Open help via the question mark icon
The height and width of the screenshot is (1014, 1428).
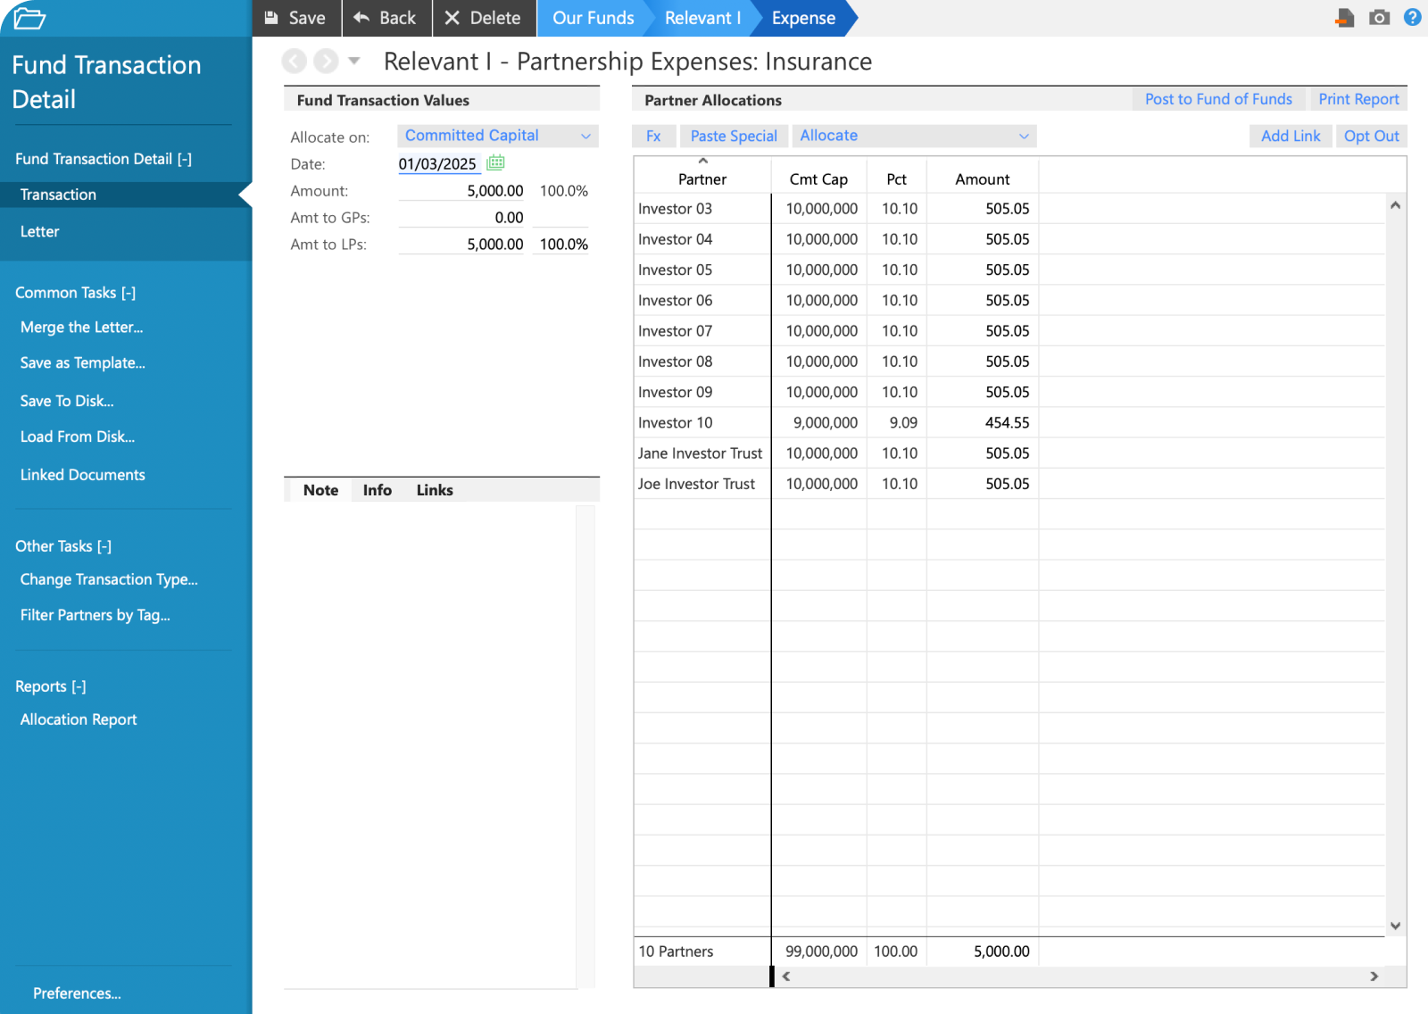tap(1412, 17)
